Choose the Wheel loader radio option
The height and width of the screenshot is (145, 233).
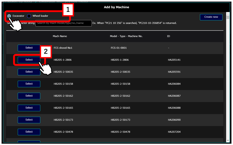[x=29, y=16]
